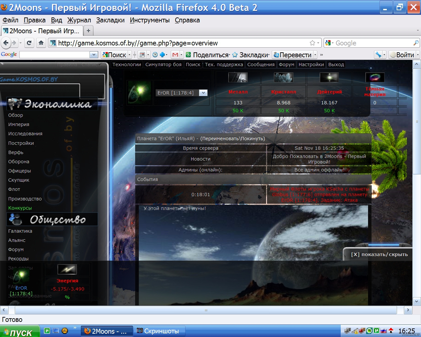Open the Файл menu
The height and width of the screenshot is (337, 421).
[11, 20]
